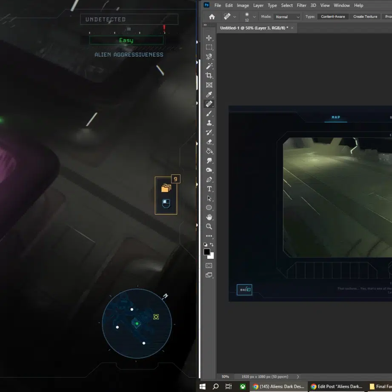Open the Windows Start menu
392x392 pixels.
tap(203, 386)
